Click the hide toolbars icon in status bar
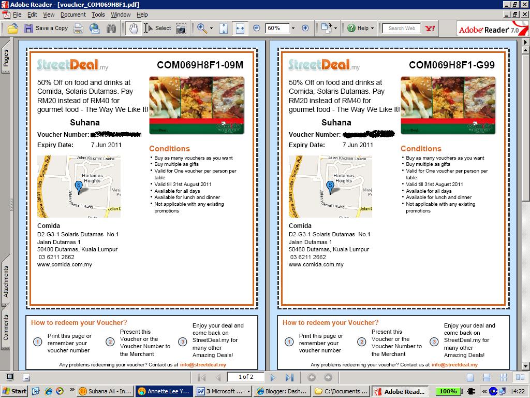This screenshot has width=530, height=398. pos(27,377)
